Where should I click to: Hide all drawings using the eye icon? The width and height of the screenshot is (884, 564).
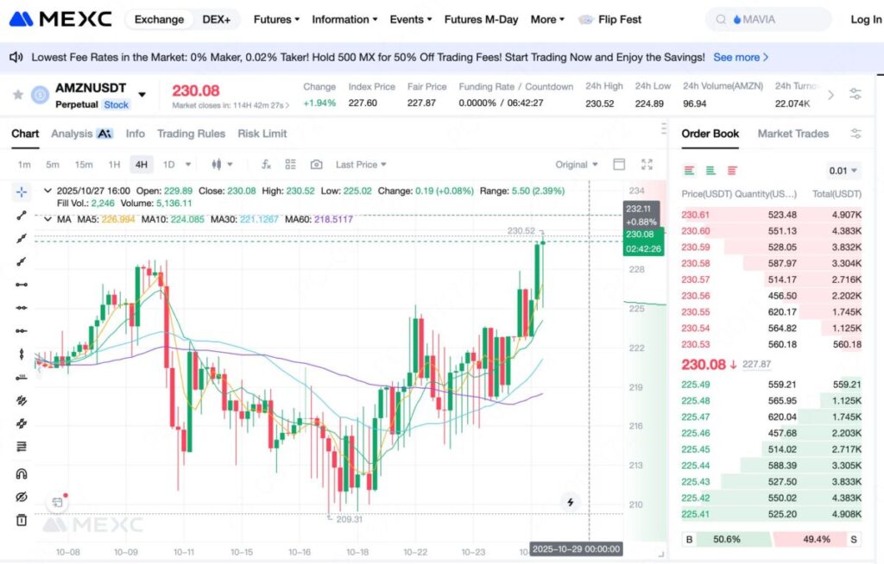pos(22,498)
